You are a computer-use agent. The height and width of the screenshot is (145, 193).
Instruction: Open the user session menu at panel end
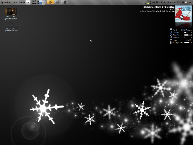tap(189, 2)
